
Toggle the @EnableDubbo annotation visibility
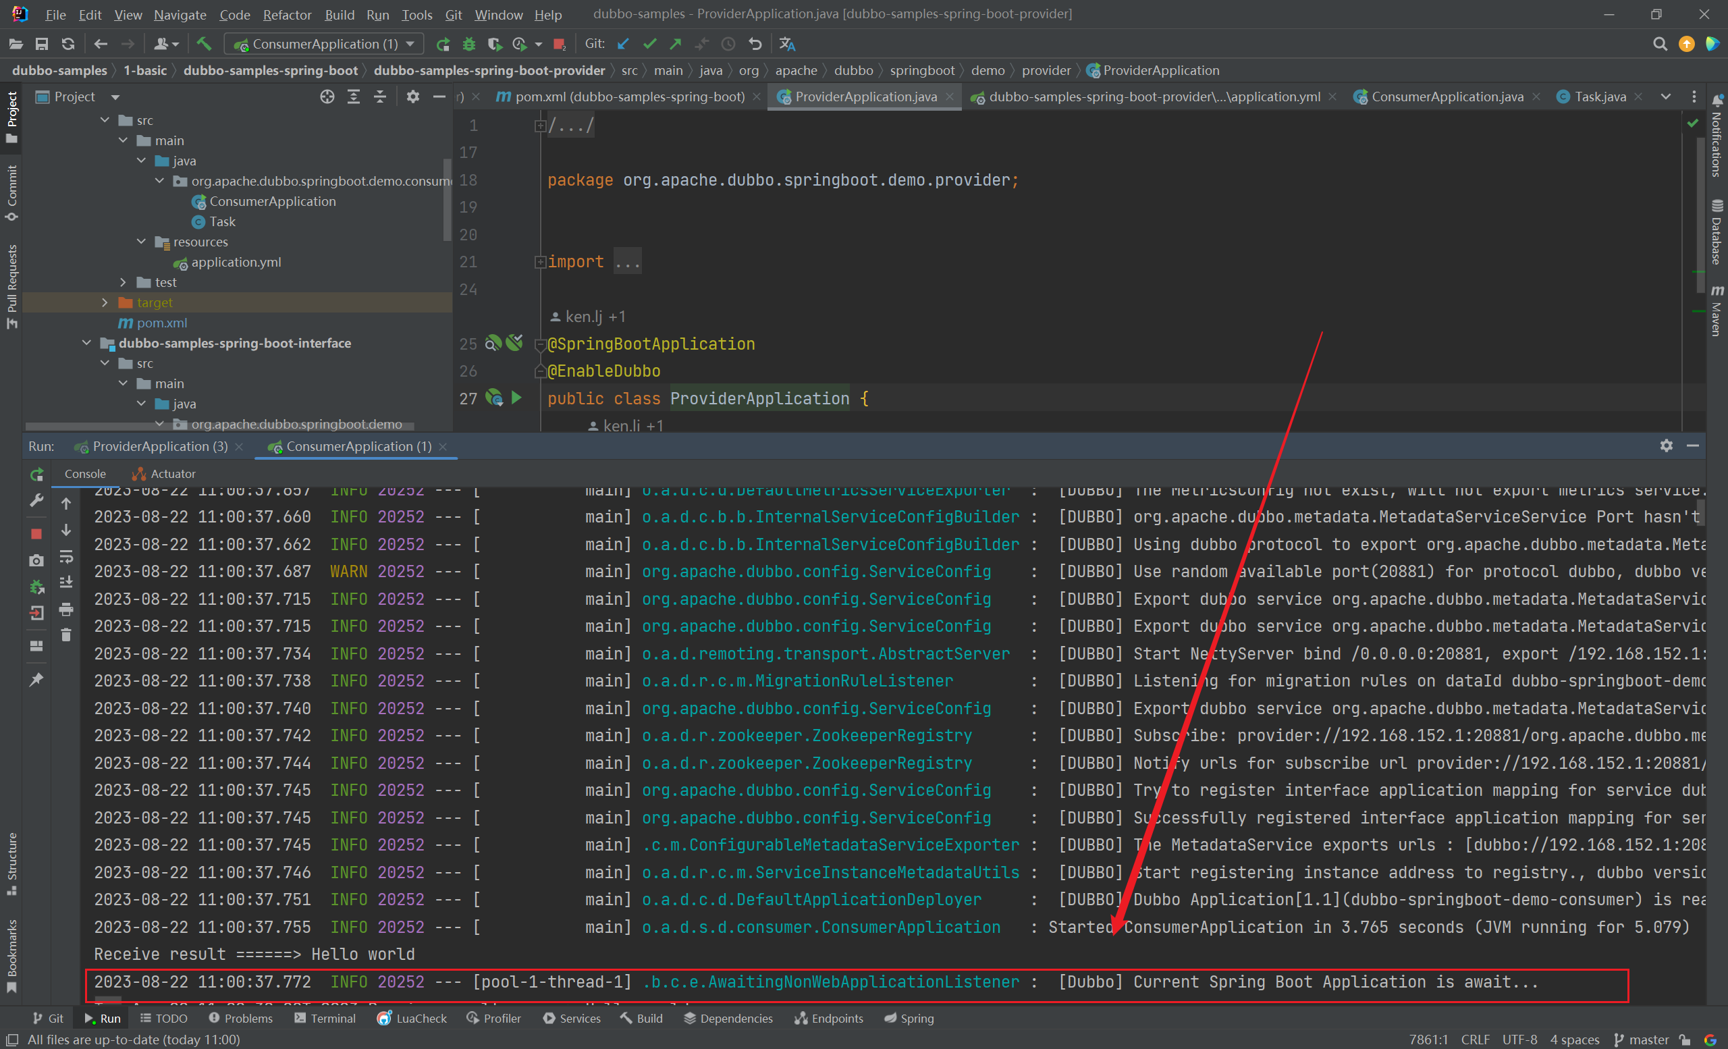pyautogui.click(x=539, y=370)
